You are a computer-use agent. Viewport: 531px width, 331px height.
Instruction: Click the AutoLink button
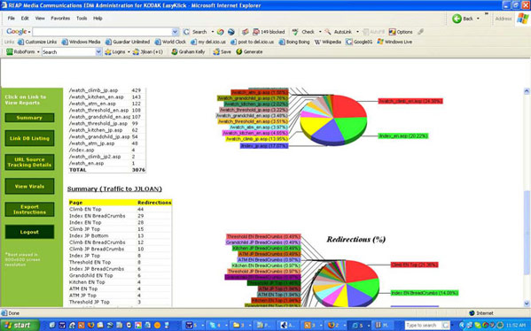[339, 32]
